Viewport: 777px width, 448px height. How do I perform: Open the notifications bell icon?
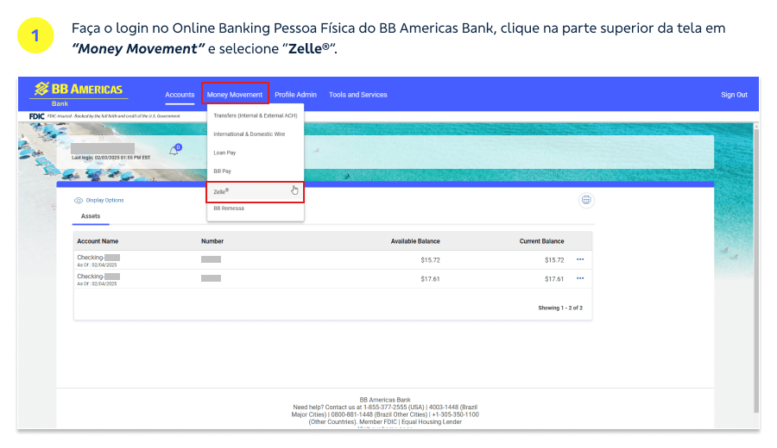pyautogui.click(x=174, y=151)
